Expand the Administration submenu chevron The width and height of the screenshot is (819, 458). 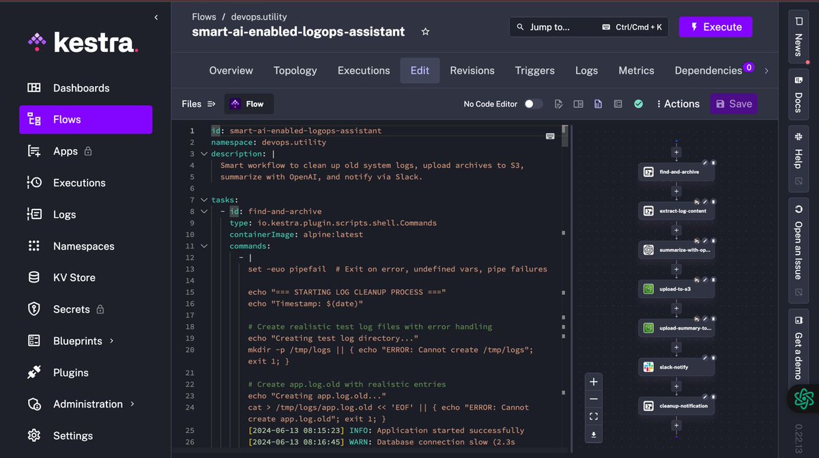pos(132,404)
